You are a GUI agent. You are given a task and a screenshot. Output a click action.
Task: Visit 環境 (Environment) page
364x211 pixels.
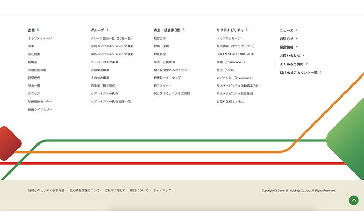point(231,62)
